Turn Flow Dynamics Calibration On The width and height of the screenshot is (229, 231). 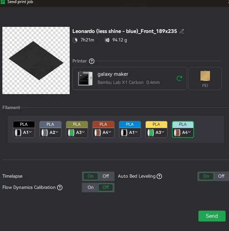click(x=91, y=188)
